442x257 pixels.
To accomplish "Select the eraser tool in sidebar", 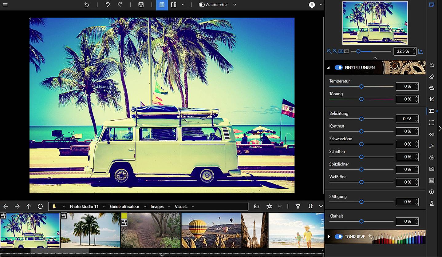I will pyautogui.click(x=432, y=76).
